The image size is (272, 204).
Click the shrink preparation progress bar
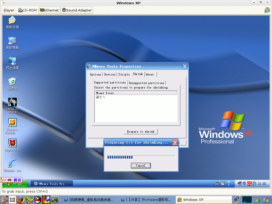(x=141, y=157)
